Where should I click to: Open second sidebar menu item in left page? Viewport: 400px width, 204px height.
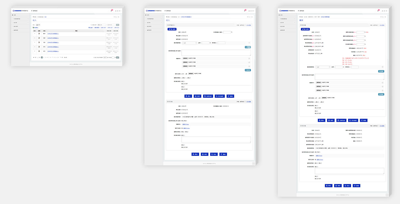pos(20,23)
